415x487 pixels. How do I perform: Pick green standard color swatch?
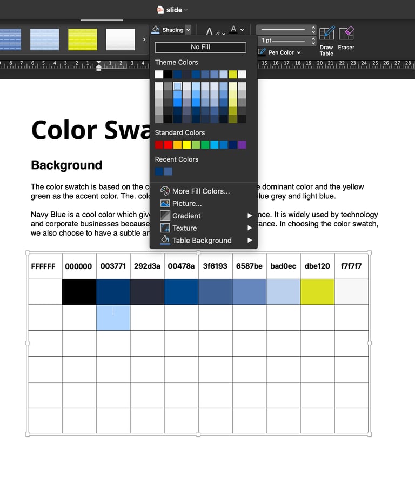[x=205, y=145]
